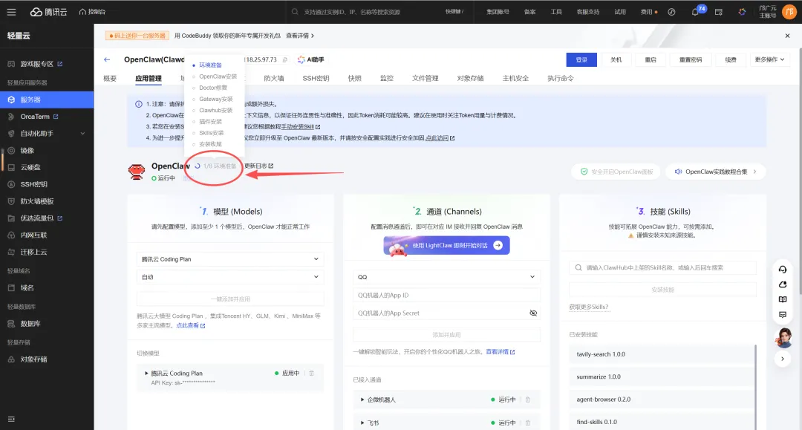This screenshot has height=430, width=802.
Task: Select 服务器 in the sidebar
Action: tap(47, 100)
